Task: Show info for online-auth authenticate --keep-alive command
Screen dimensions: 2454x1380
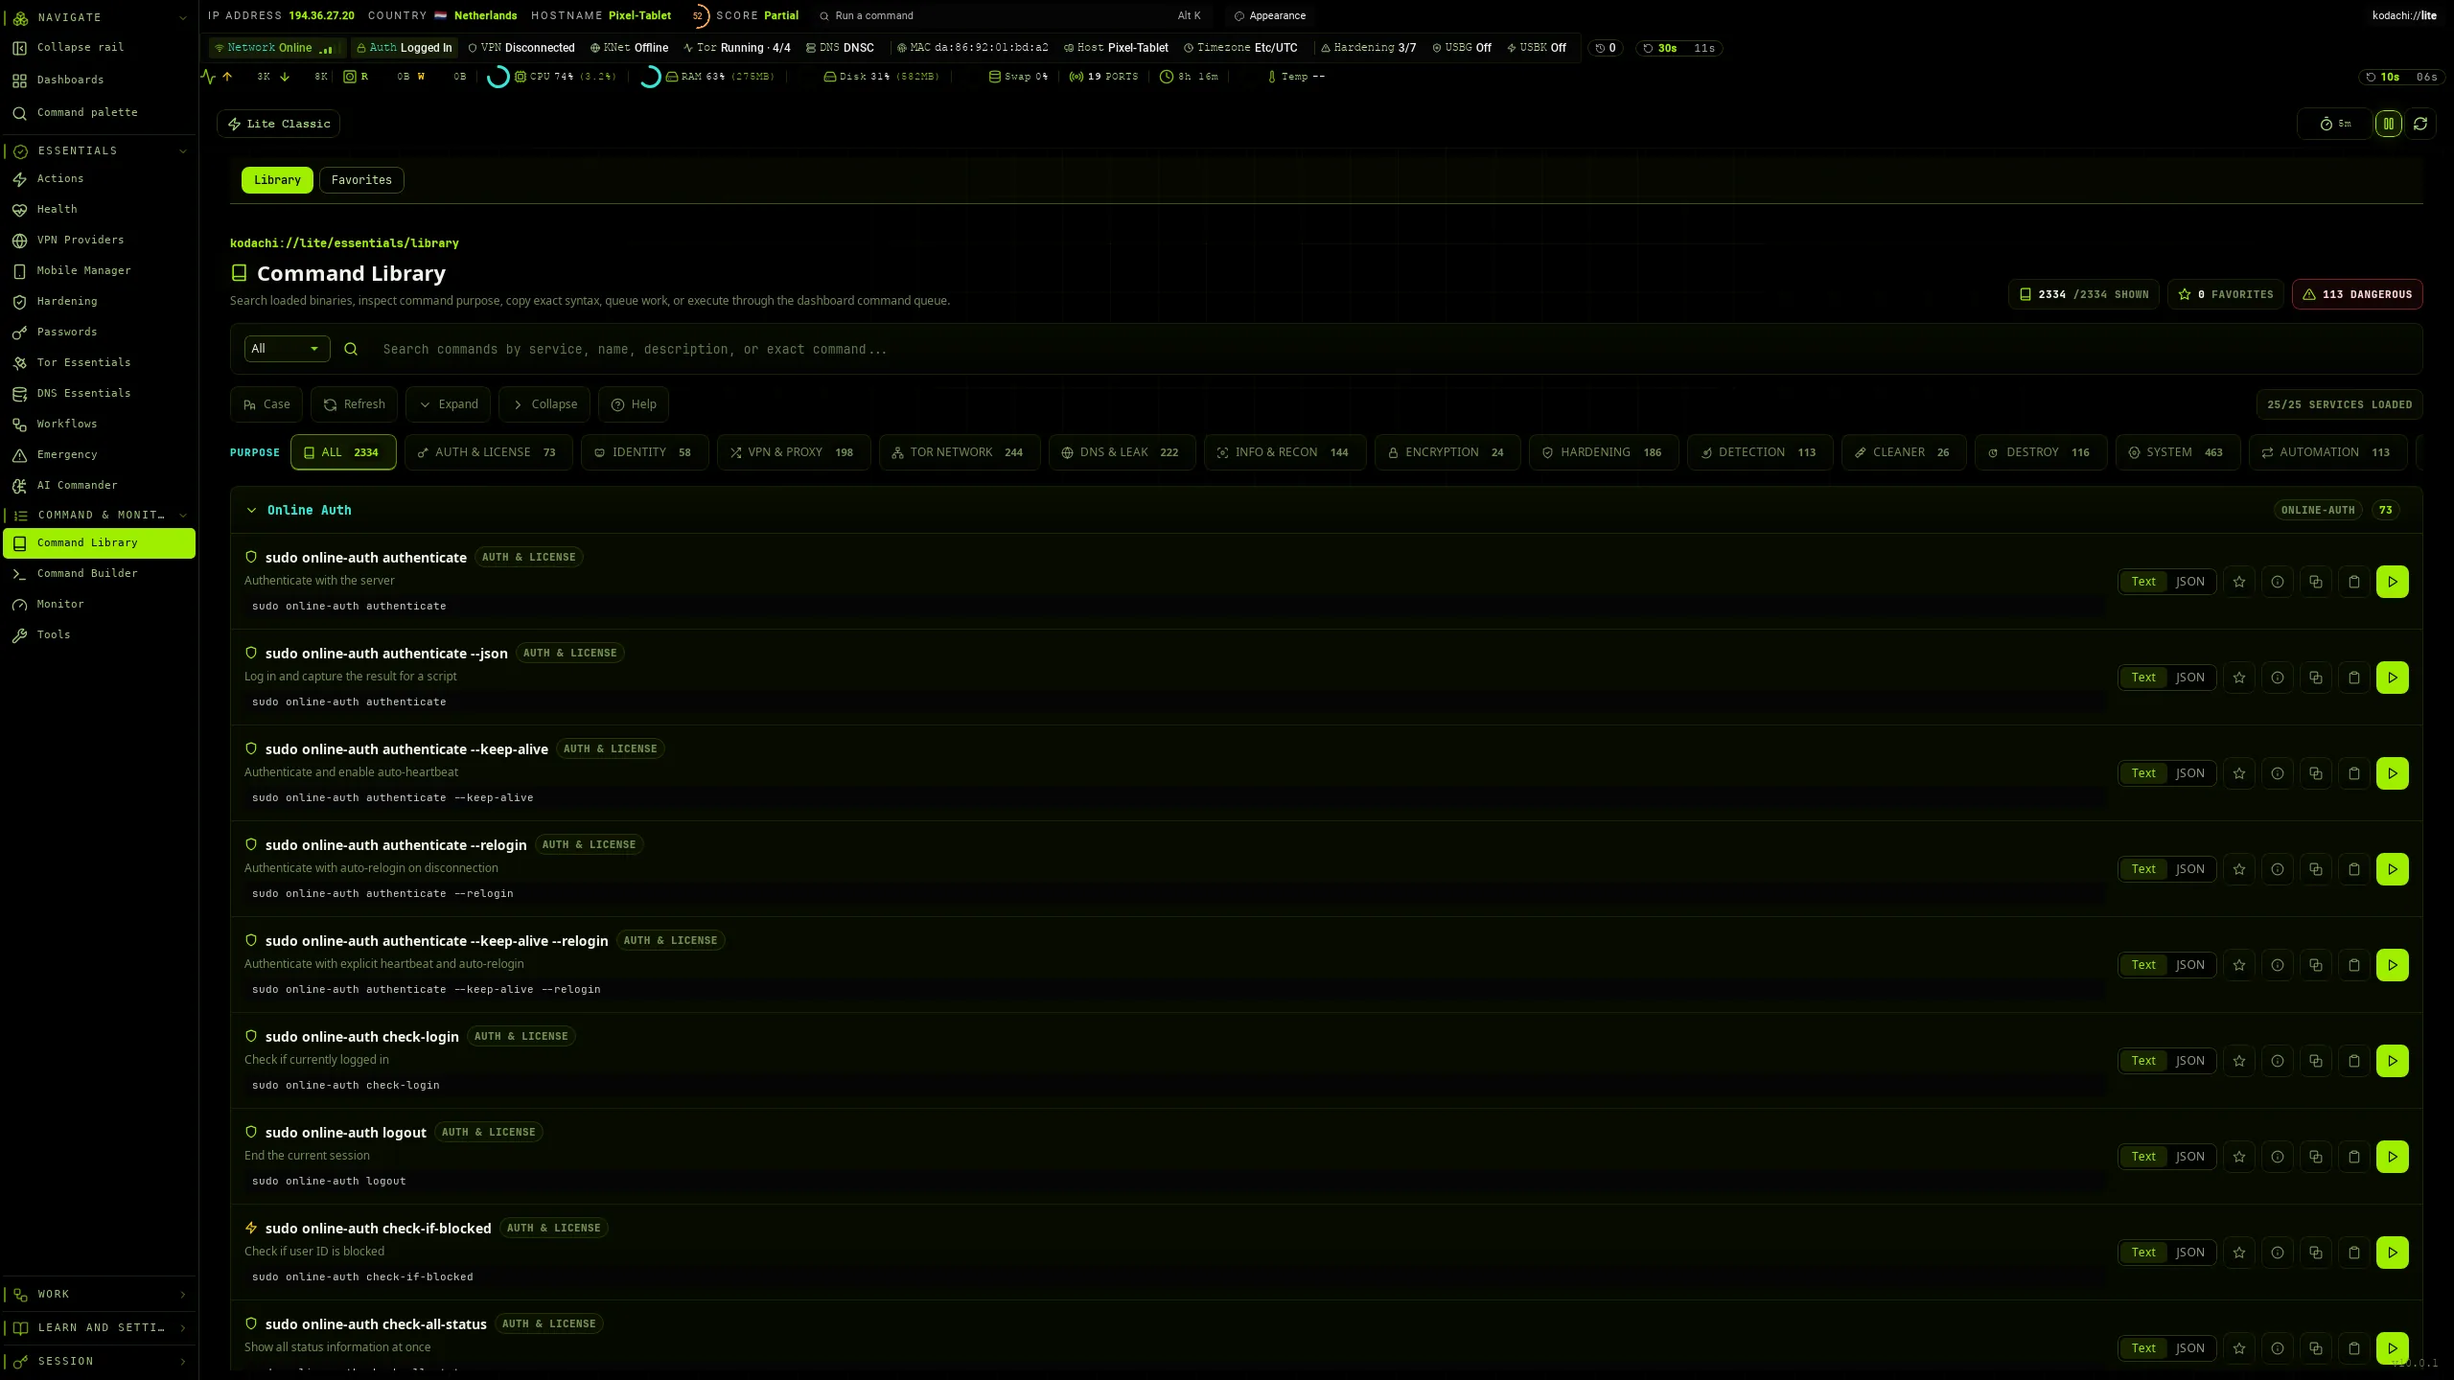Action: tap(2277, 773)
